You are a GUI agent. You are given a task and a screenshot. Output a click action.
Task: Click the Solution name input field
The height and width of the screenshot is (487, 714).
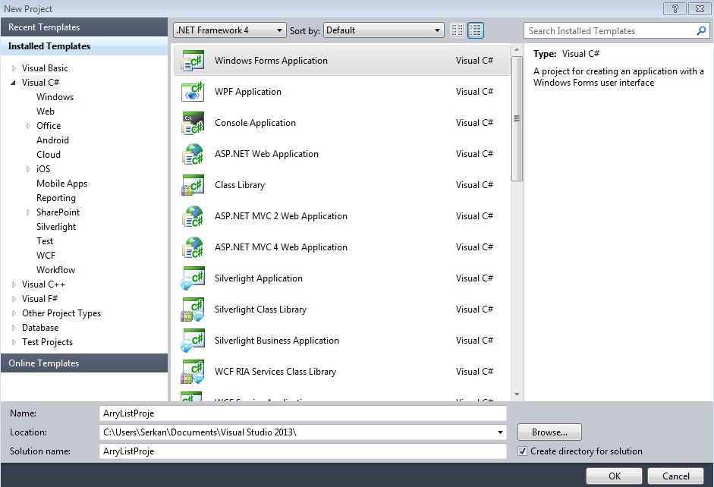tap(303, 451)
